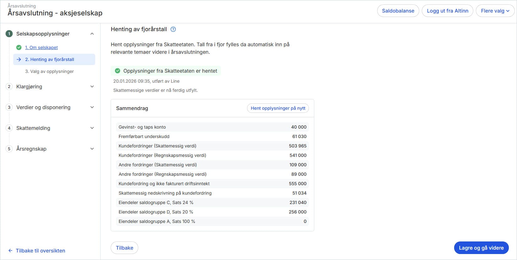This screenshot has width=517, height=260.
Task: Open the Om selskapet step link
Action: tap(41, 47)
